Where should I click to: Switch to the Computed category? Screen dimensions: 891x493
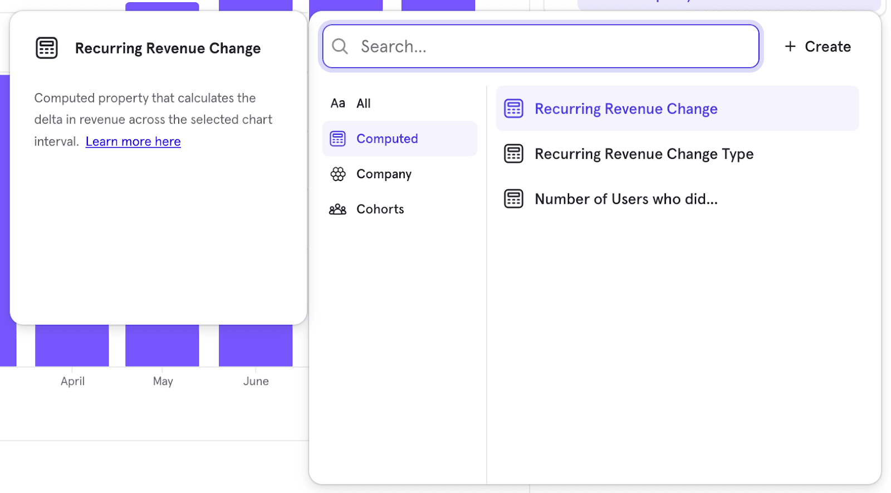point(387,139)
